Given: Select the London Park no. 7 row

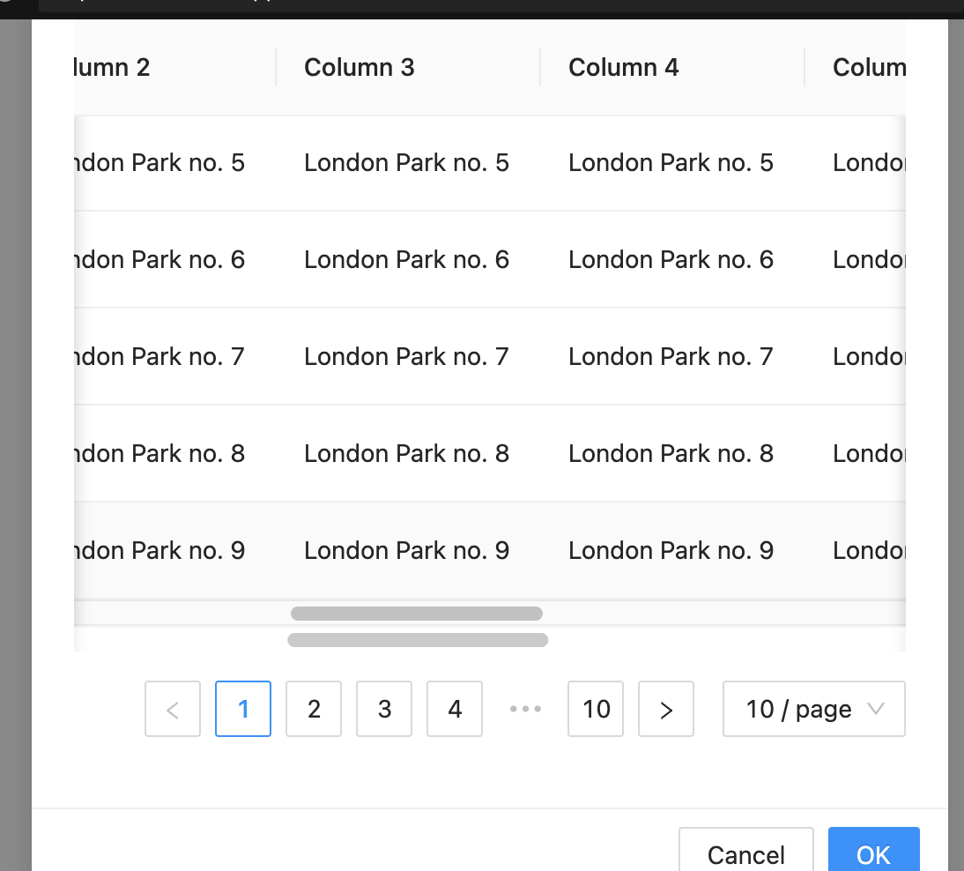Looking at the screenshot, I should point(406,356).
